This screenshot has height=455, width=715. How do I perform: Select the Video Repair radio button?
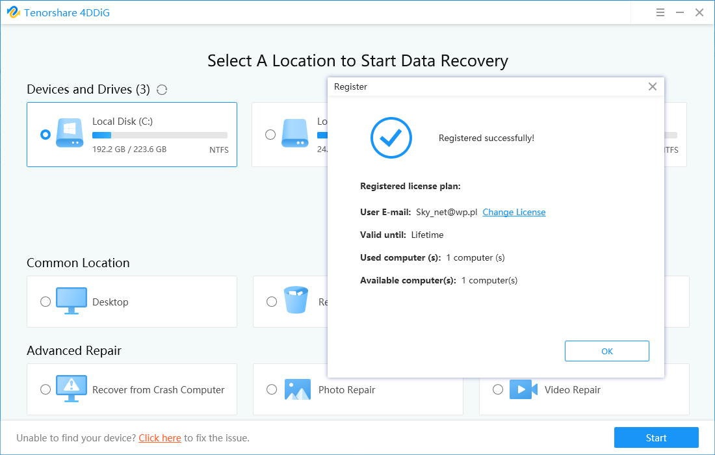tap(498, 389)
